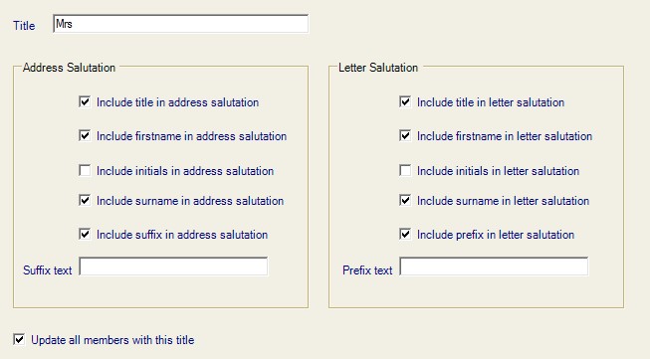Click the 'members with this title' label text
Viewport: 650px width, 359px height.
tap(139, 340)
